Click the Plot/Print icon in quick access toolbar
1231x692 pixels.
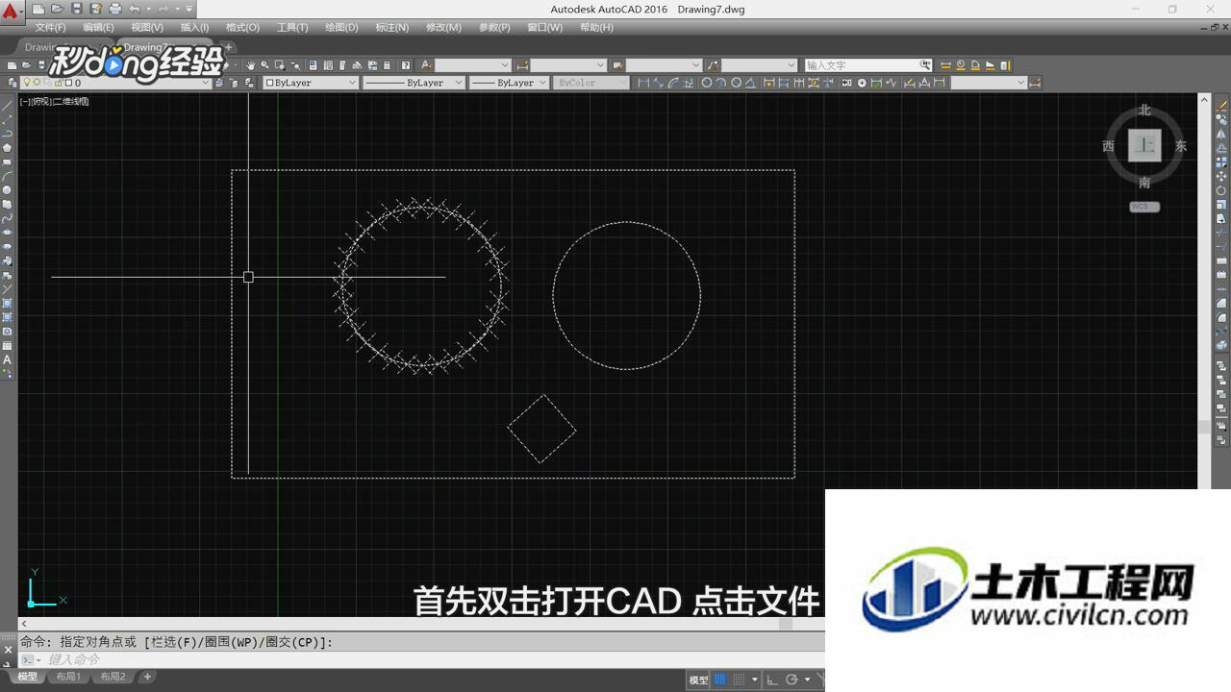click(115, 9)
